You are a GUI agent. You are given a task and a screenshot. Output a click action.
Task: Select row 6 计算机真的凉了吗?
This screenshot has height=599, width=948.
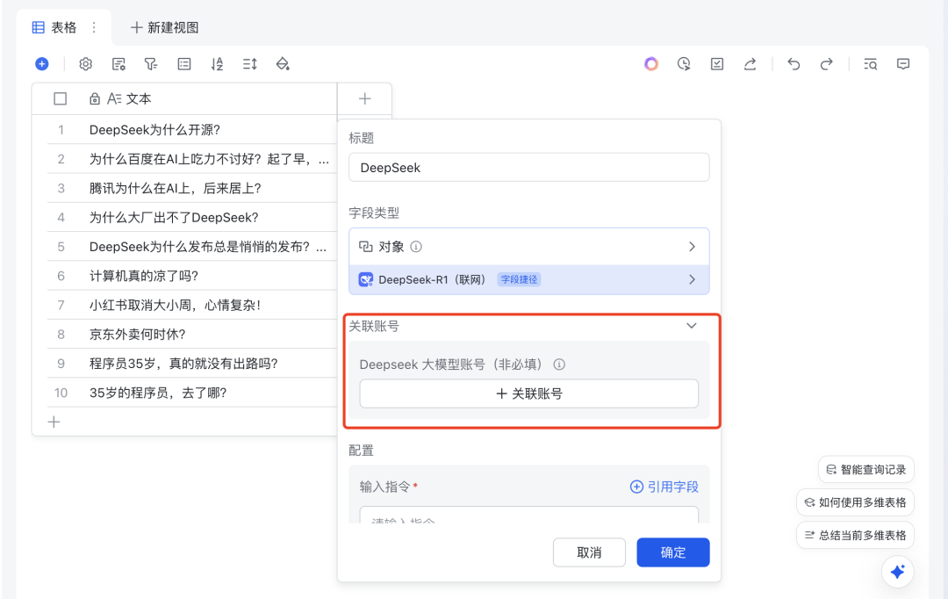coord(191,276)
